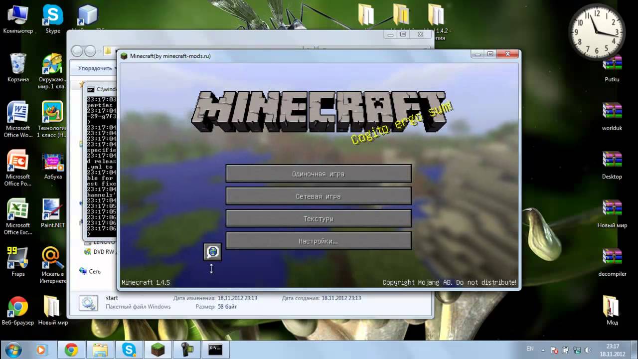The height and width of the screenshot is (359, 638).
Task: Open the Новый мир archive on right side
Action: [x=612, y=214]
